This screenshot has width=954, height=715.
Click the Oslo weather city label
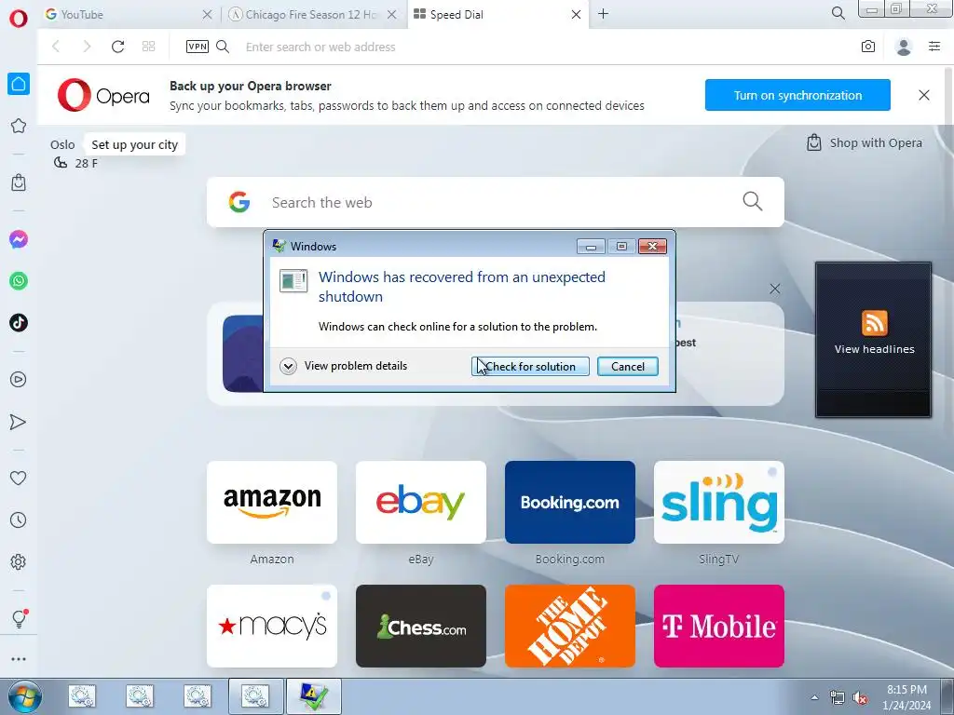(62, 144)
